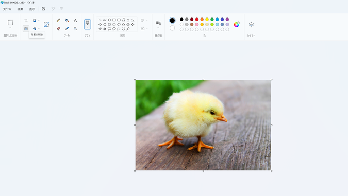Choose the diamond shape
Image resolution: width=348 pixels, height=196 pixels.
(100, 24)
